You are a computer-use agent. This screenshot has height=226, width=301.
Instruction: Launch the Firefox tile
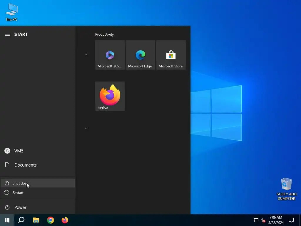click(x=110, y=96)
